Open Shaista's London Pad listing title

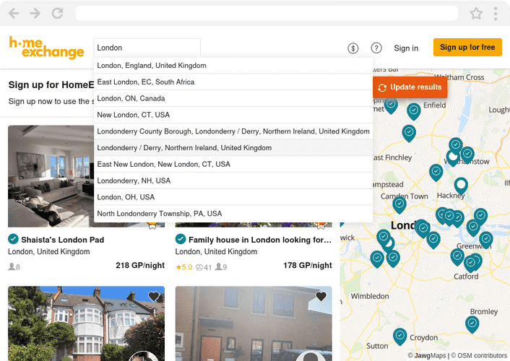click(x=62, y=240)
